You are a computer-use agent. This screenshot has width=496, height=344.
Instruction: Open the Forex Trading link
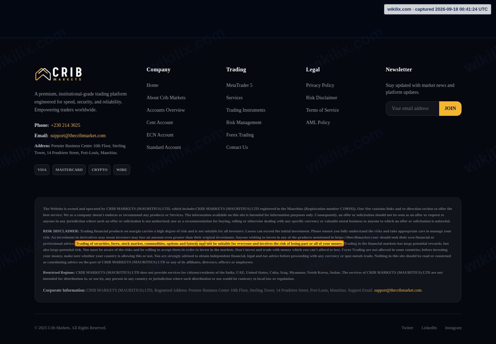click(240, 135)
